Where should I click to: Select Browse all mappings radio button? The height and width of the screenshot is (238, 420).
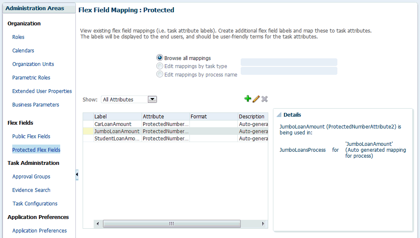160,57
